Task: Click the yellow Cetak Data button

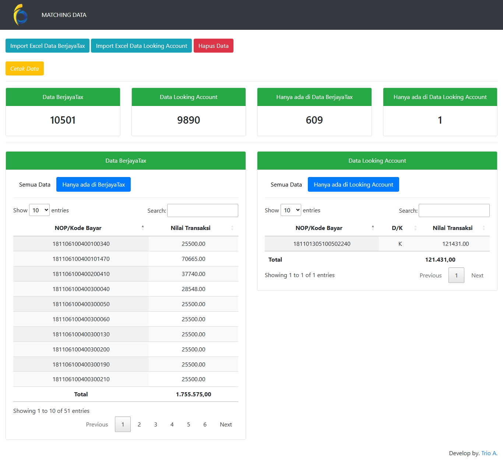Action: (25, 69)
